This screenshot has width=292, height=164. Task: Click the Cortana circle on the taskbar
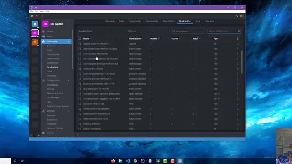tap(15, 161)
